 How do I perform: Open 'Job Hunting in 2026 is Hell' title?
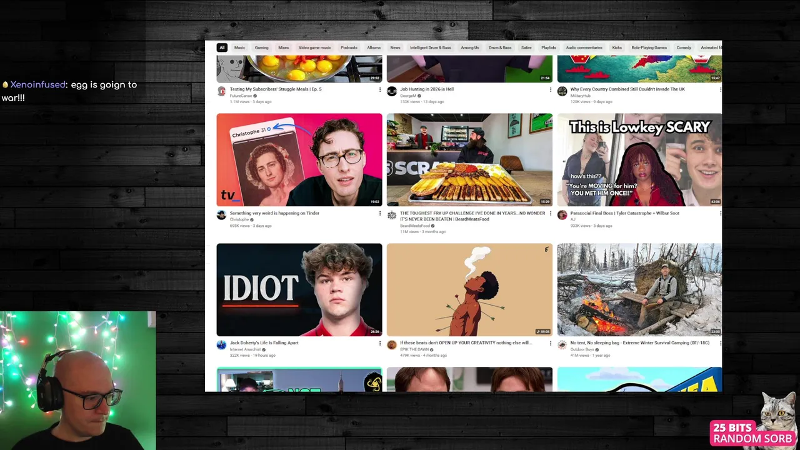point(427,89)
